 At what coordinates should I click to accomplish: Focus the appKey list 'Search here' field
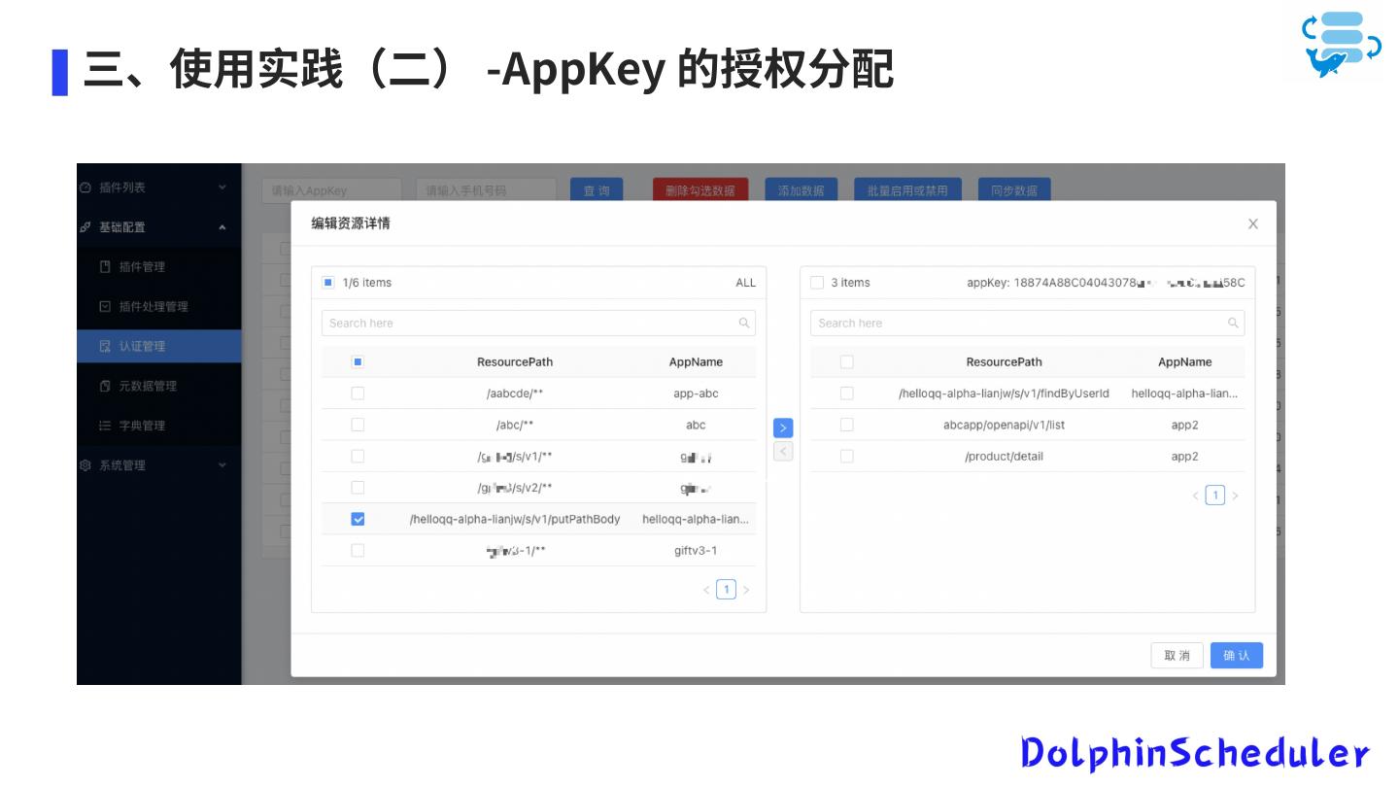(x=1027, y=324)
